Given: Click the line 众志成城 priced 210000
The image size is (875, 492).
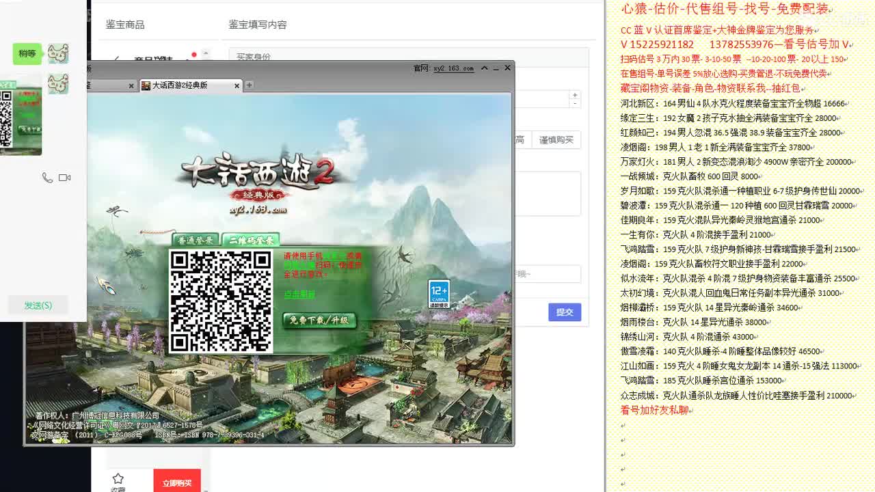Looking at the screenshot, I should (x=736, y=395).
